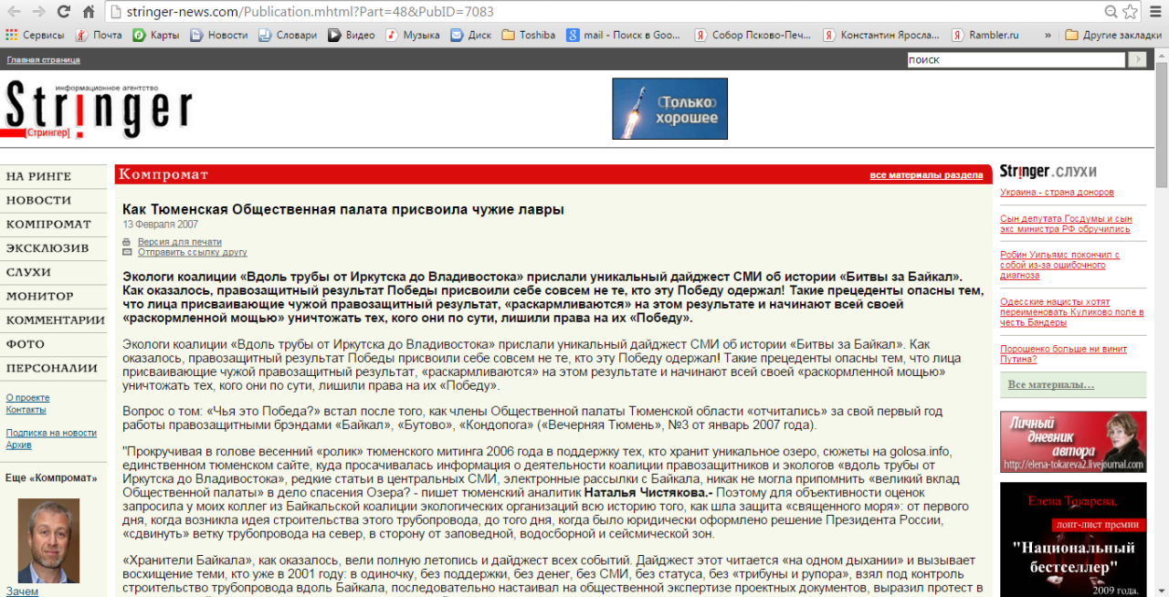This screenshot has width=1169, height=597.
Task: Click the man's photo thumbnail in sidebar
Action: 48,539
